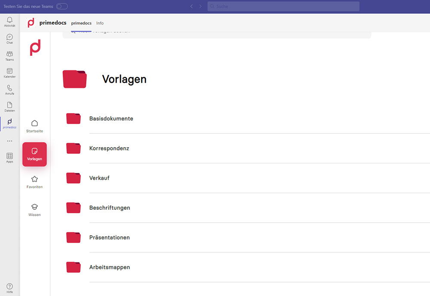The height and width of the screenshot is (296, 430).
Task: Select the primedocs tab
Action: (x=81, y=23)
